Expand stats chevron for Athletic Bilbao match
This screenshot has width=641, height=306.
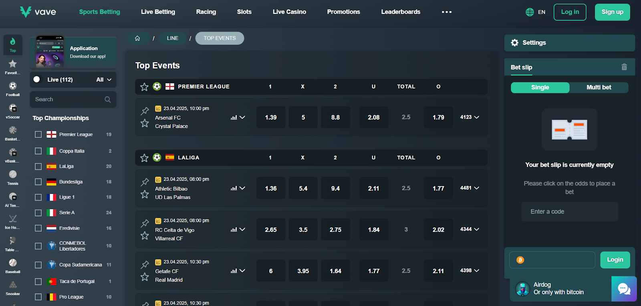pos(242,188)
